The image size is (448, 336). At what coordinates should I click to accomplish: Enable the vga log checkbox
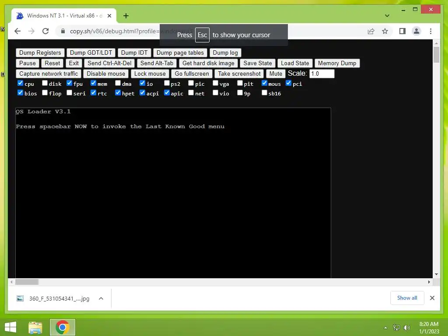pyautogui.click(x=215, y=83)
